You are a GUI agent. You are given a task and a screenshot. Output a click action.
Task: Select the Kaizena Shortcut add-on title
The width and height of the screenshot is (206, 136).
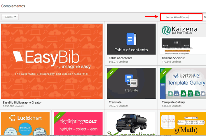tap(173, 58)
